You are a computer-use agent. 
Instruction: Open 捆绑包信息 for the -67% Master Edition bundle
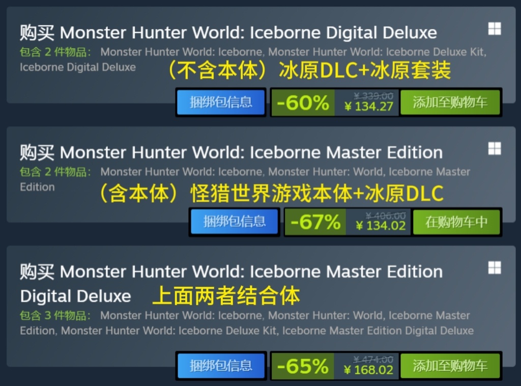235,222
